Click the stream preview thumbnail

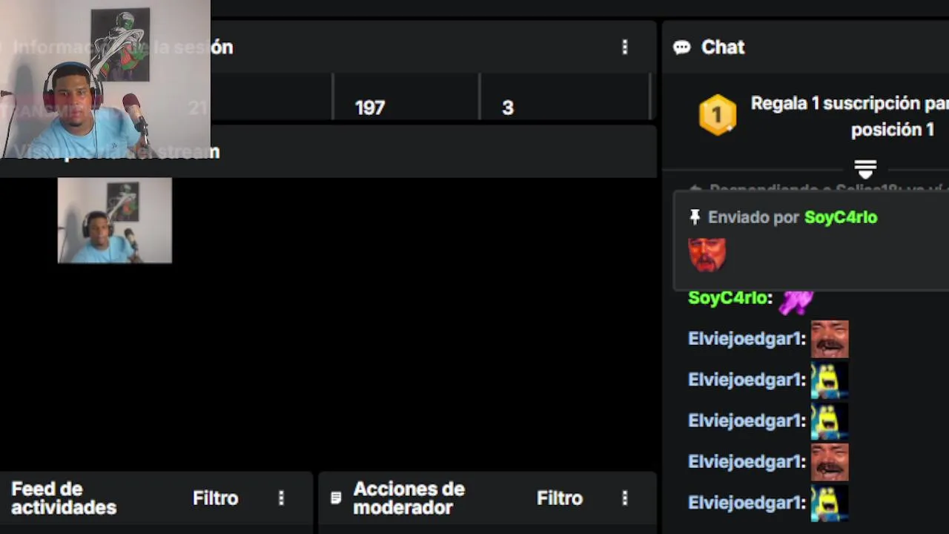[115, 220]
